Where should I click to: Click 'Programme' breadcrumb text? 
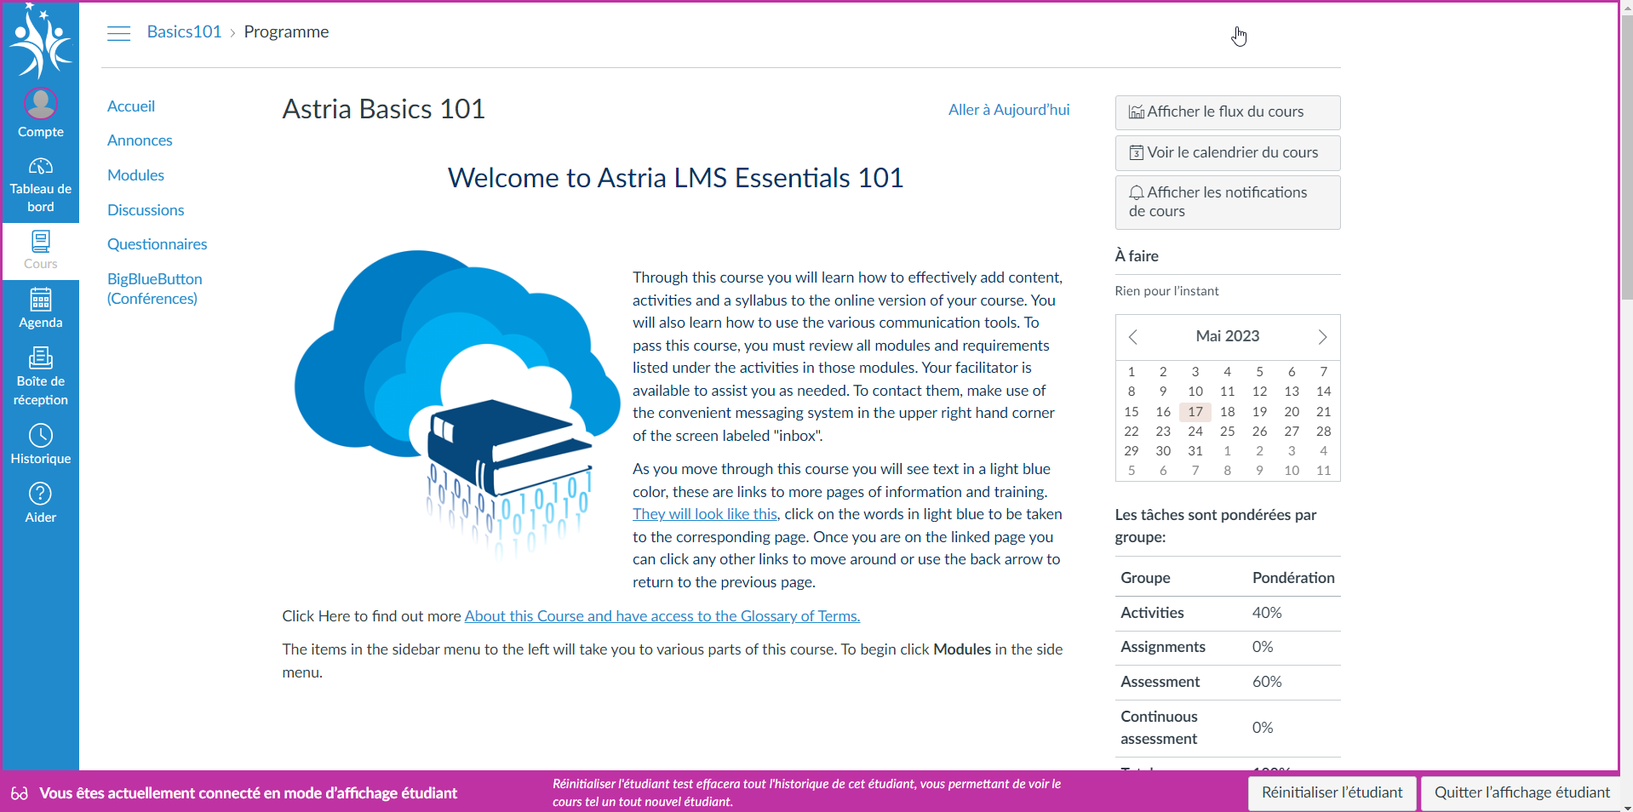click(286, 31)
